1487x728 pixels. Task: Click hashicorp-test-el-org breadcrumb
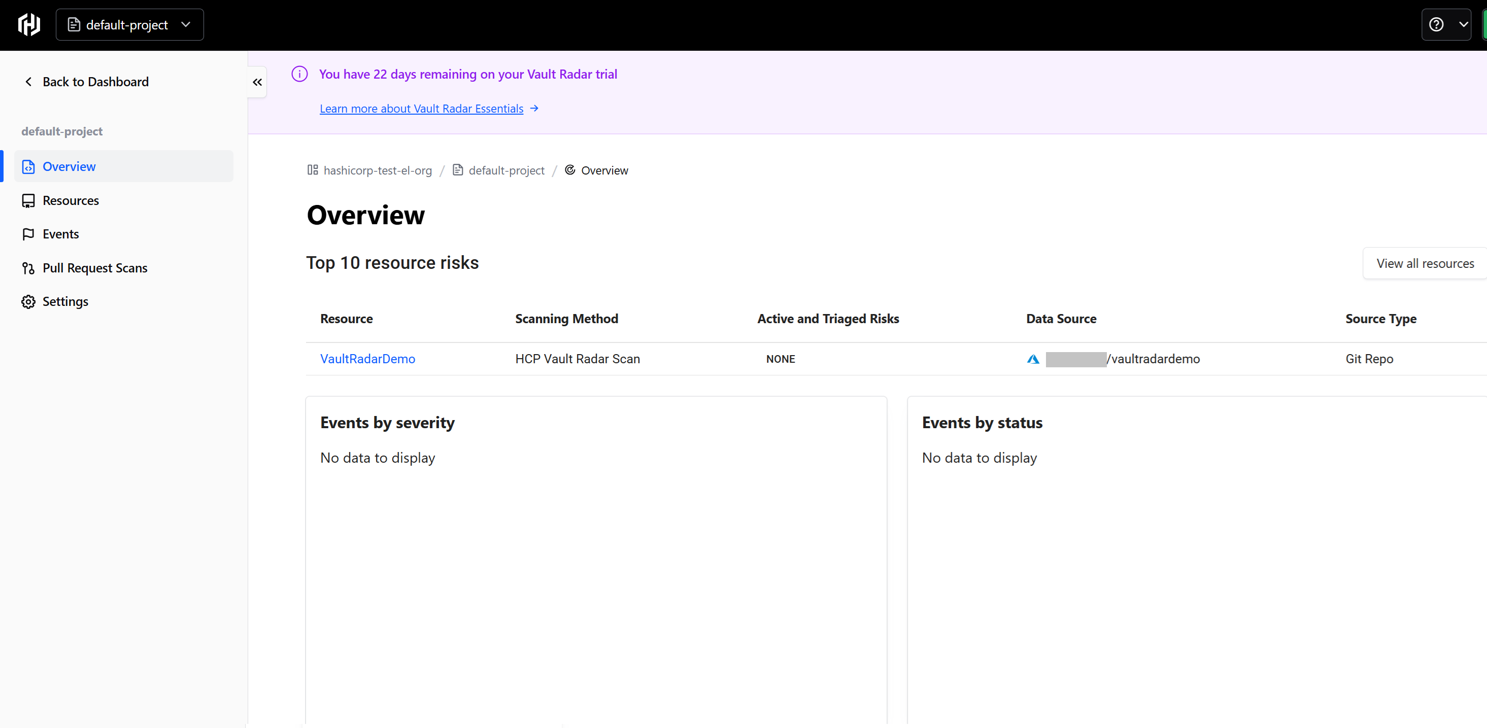(377, 171)
